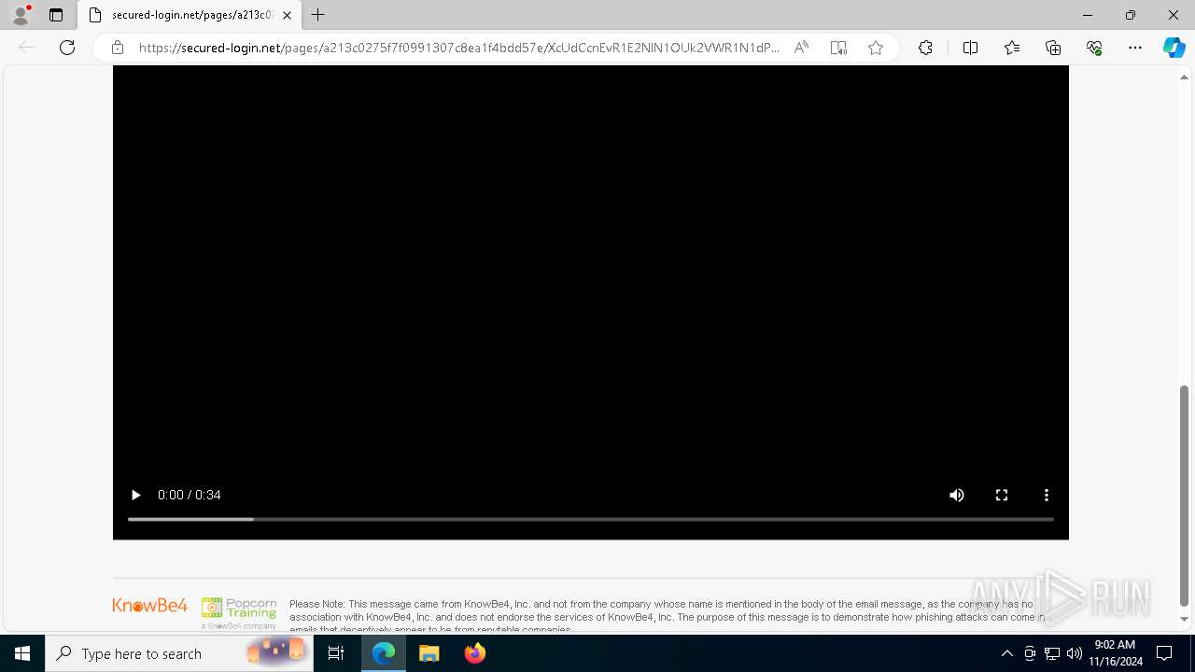Click the scroll up arrow
Screen dimensions: 1195x672
click(1185, 77)
